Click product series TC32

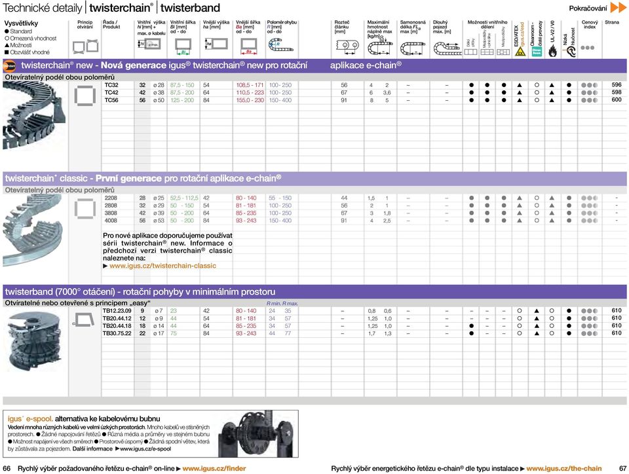point(111,85)
